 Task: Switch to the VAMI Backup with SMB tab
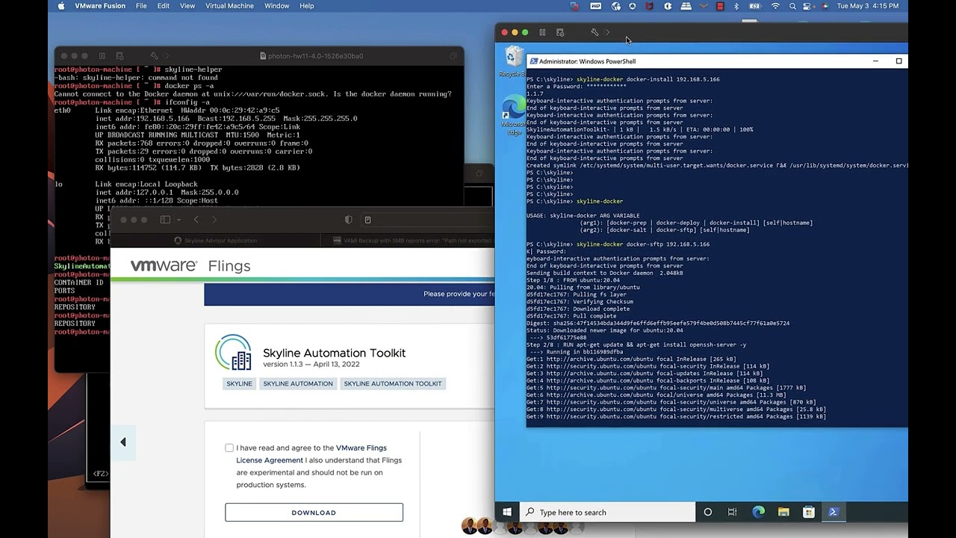(408, 241)
